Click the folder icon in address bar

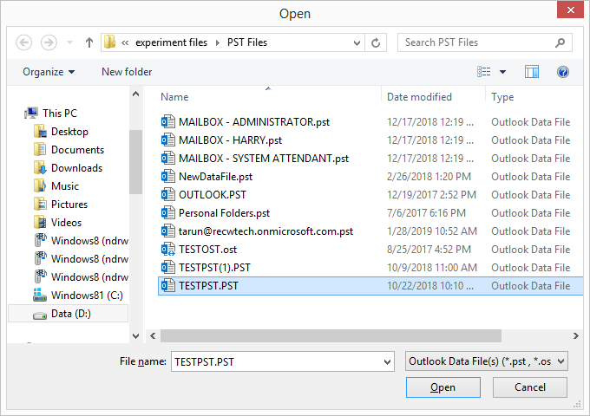pyautogui.click(x=110, y=42)
